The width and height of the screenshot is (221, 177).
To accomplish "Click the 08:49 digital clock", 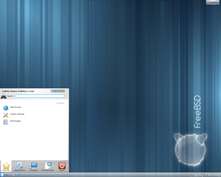I will coord(212,175).
